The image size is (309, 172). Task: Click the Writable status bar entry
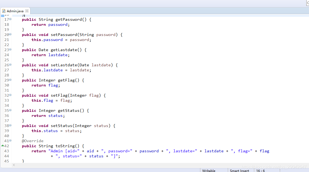pos(209,171)
